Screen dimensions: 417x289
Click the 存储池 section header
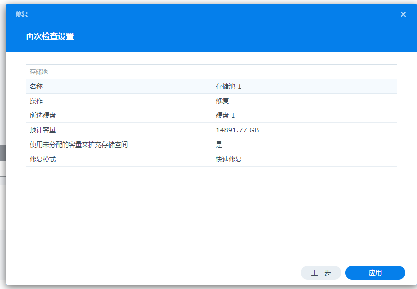coord(39,72)
